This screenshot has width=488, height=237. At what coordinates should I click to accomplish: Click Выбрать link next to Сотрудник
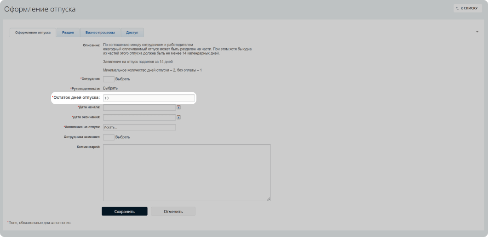pyautogui.click(x=122, y=79)
